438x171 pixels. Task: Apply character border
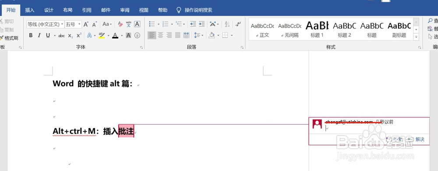pyautogui.click(x=137, y=24)
